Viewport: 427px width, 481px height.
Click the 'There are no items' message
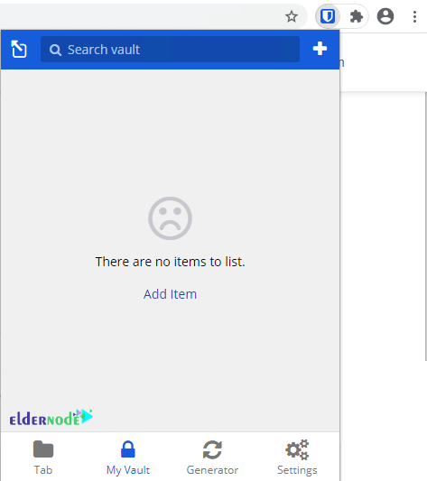coord(171,262)
